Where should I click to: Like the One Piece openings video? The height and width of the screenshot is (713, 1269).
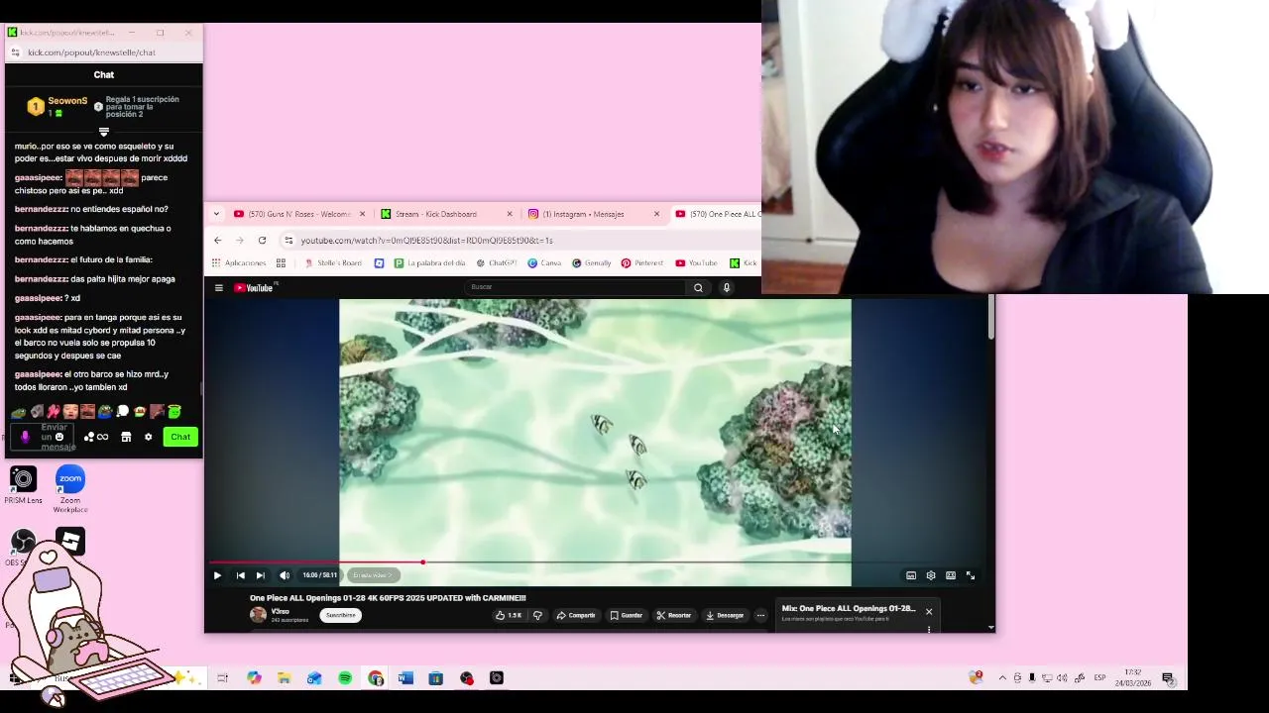(509, 615)
